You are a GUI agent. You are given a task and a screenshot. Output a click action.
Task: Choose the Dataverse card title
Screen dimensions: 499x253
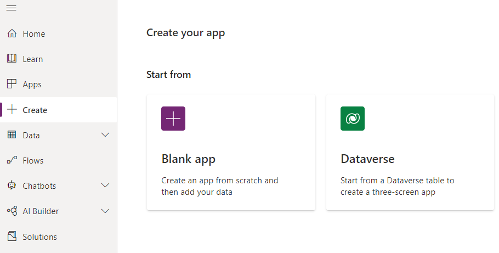coord(367,159)
